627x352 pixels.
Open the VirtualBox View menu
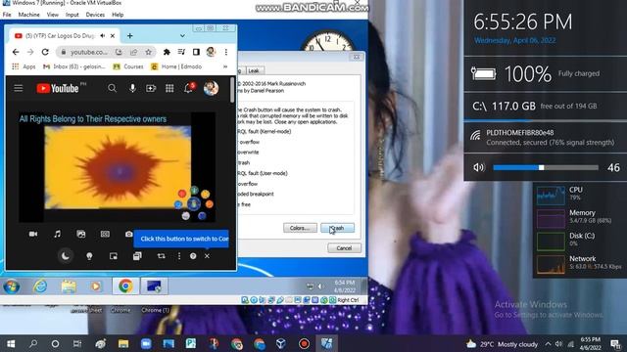click(52, 15)
